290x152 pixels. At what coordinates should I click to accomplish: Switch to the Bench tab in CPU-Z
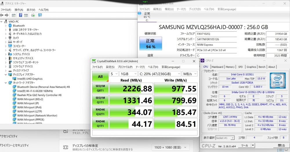pos(262,67)
